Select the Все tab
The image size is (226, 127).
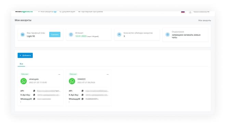coord(21,64)
